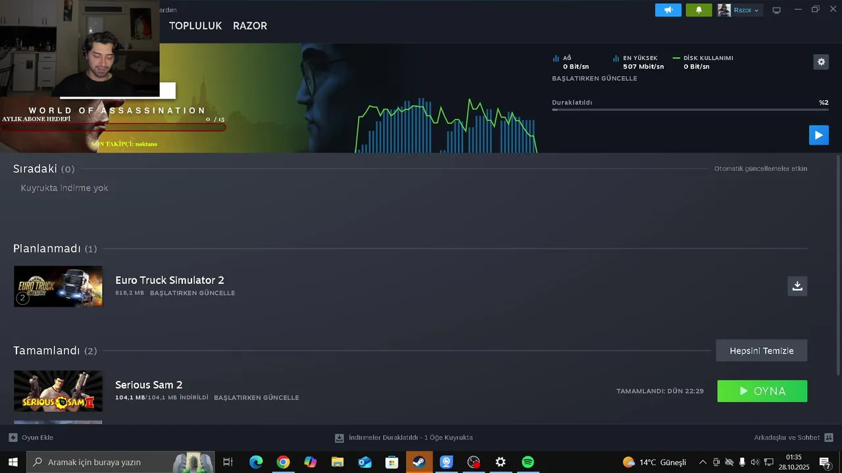Screen dimensions: 842x473
Task: Open the taskbar app with red recording dot
Action: pyautogui.click(x=474, y=462)
